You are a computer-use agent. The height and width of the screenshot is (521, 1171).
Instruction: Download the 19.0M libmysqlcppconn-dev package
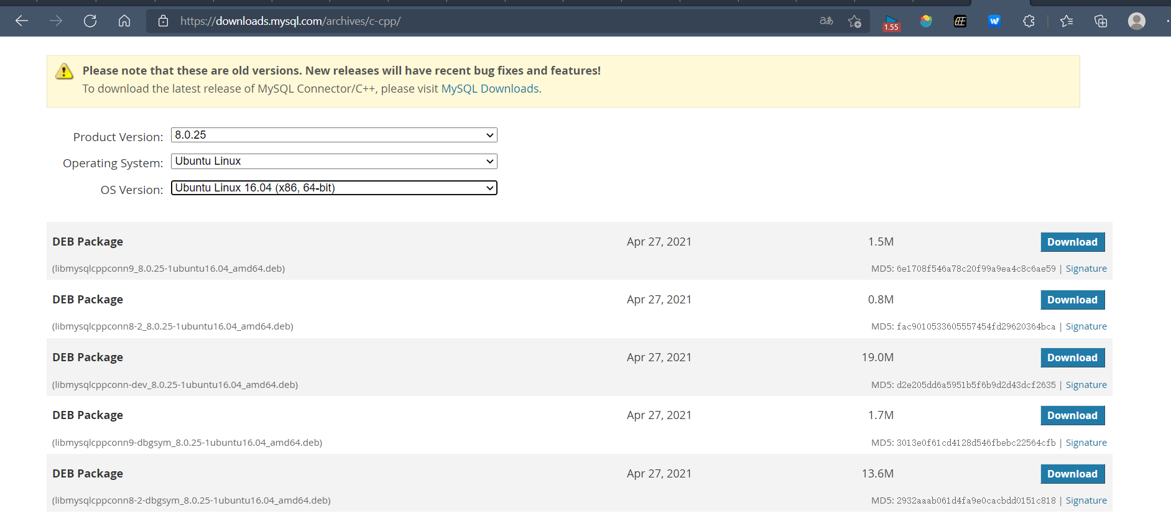[1073, 357]
